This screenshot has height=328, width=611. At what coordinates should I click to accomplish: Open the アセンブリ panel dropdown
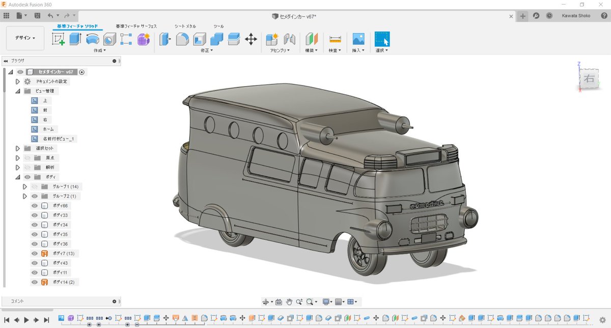click(x=280, y=50)
